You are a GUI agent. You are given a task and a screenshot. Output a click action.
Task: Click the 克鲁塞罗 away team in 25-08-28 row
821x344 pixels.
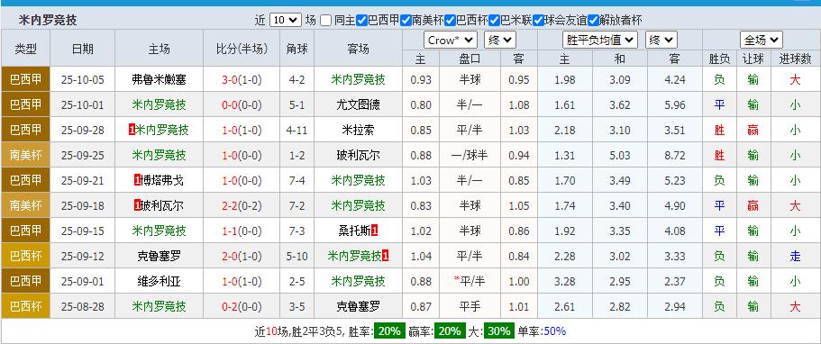click(358, 306)
